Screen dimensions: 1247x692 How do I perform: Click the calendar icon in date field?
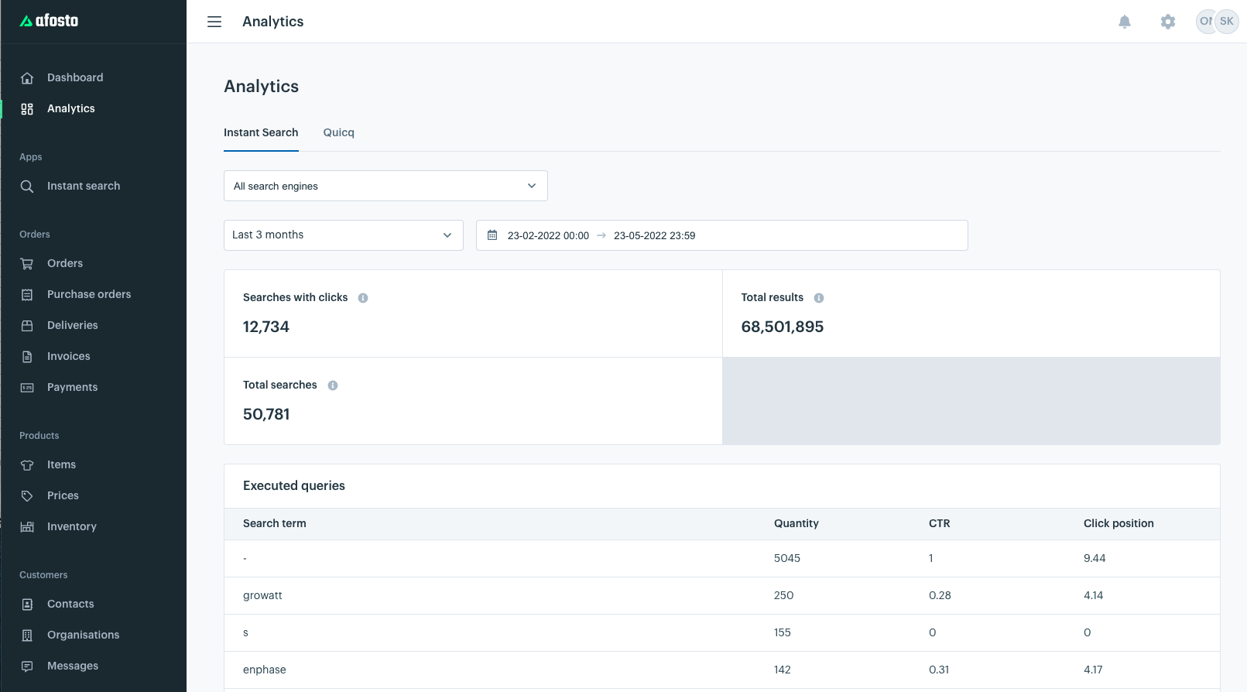click(x=492, y=235)
